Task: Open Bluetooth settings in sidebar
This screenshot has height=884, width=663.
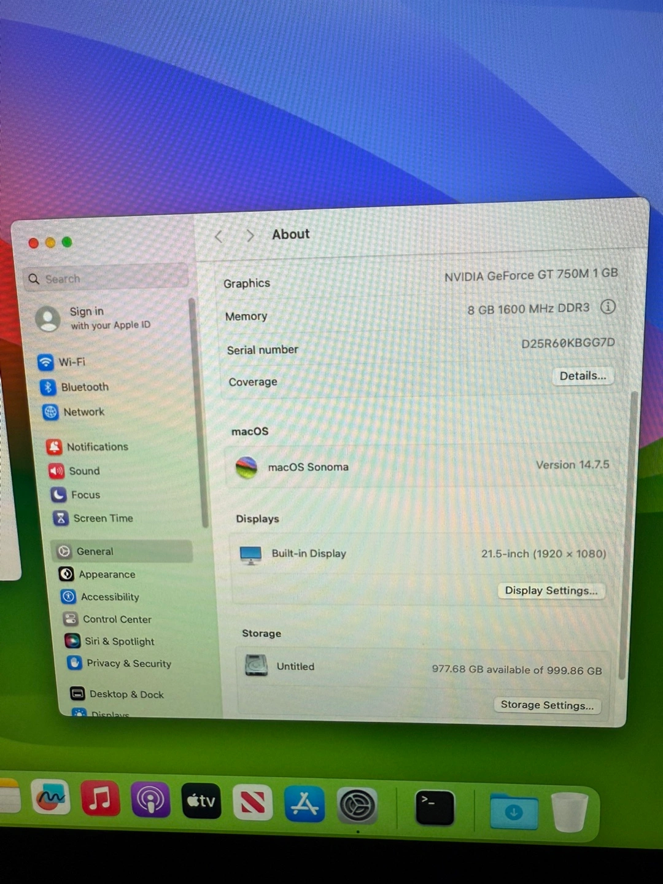Action: coord(74,387)
